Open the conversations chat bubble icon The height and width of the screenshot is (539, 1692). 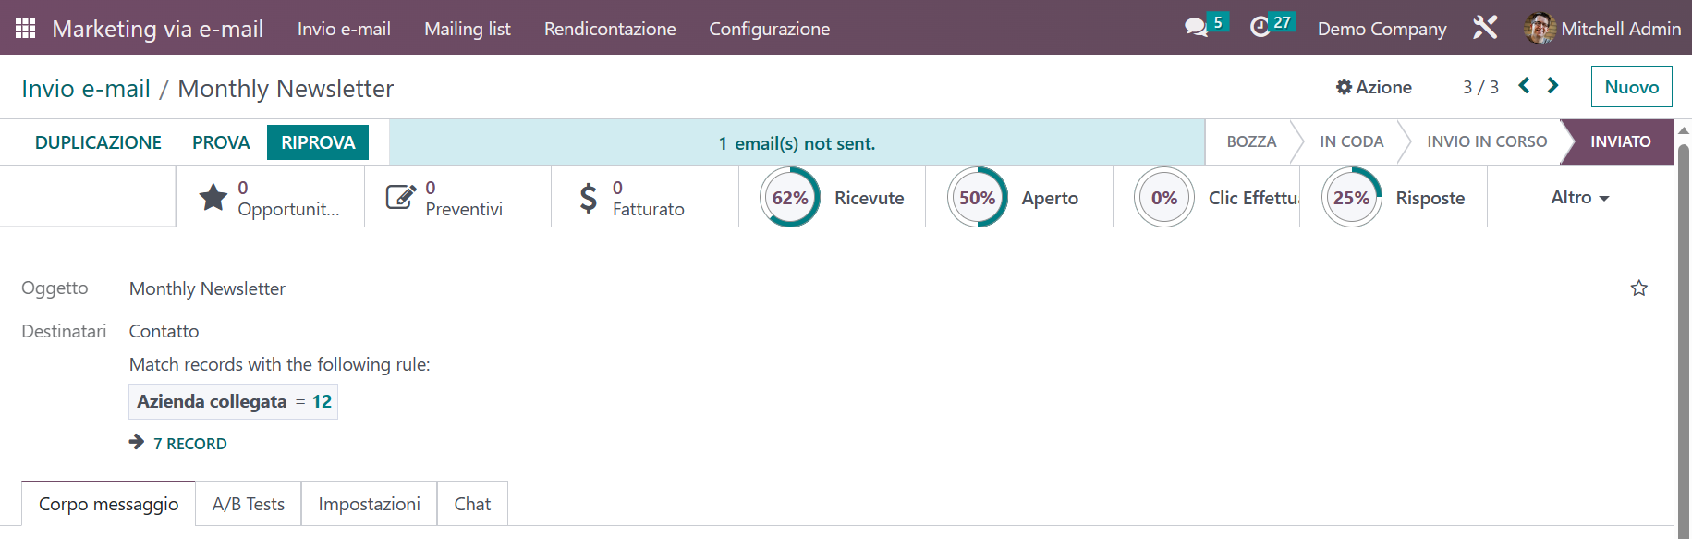click(1196, 28)
